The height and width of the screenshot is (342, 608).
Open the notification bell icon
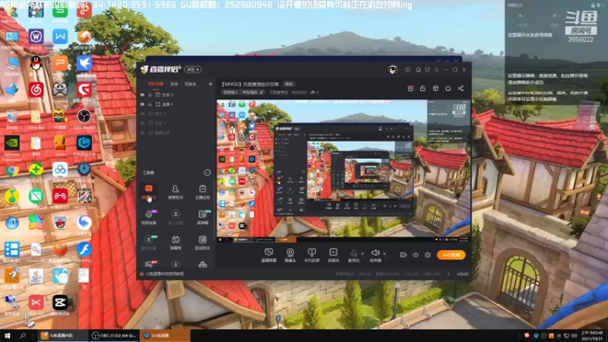click(x=448, y=88)
